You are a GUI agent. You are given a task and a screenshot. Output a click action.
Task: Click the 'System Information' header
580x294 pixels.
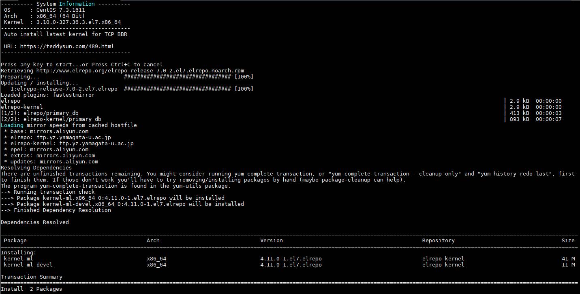point(66,4)
